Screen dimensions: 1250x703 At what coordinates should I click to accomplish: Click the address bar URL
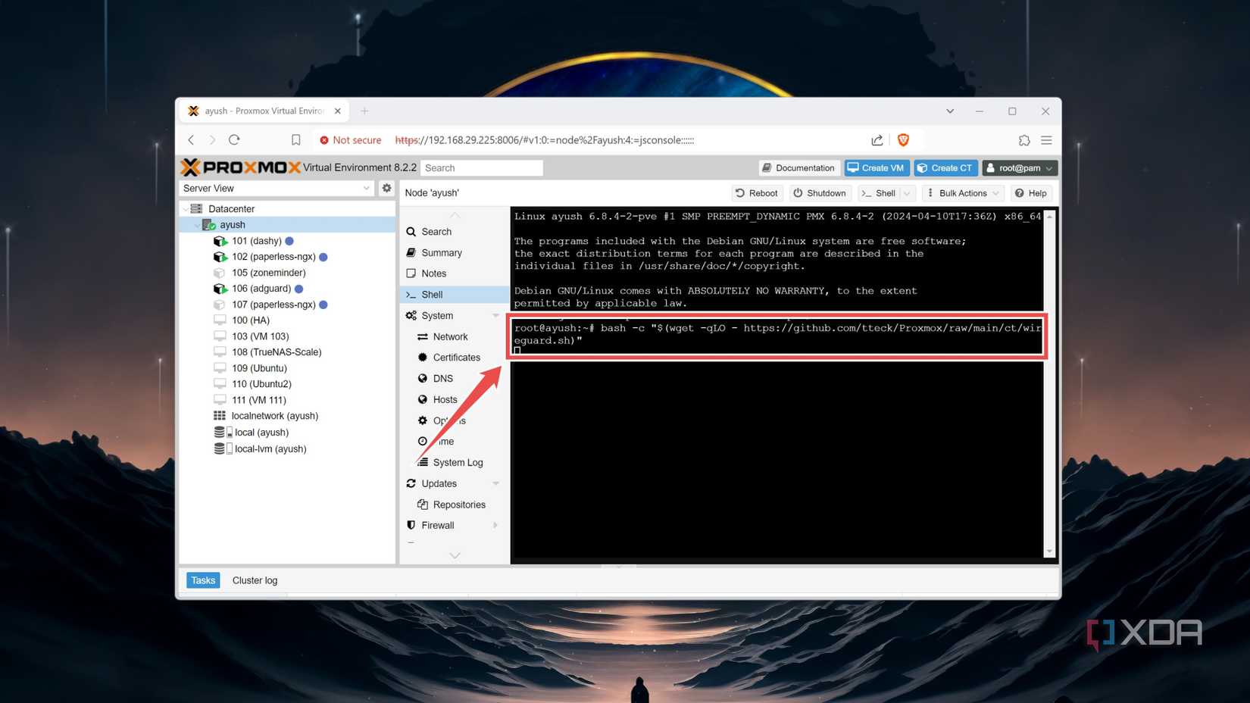pos(545,140)
